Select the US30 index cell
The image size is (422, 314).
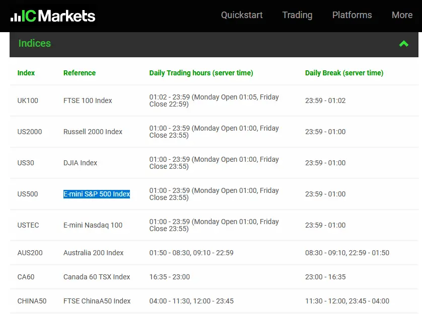(26, 163)
